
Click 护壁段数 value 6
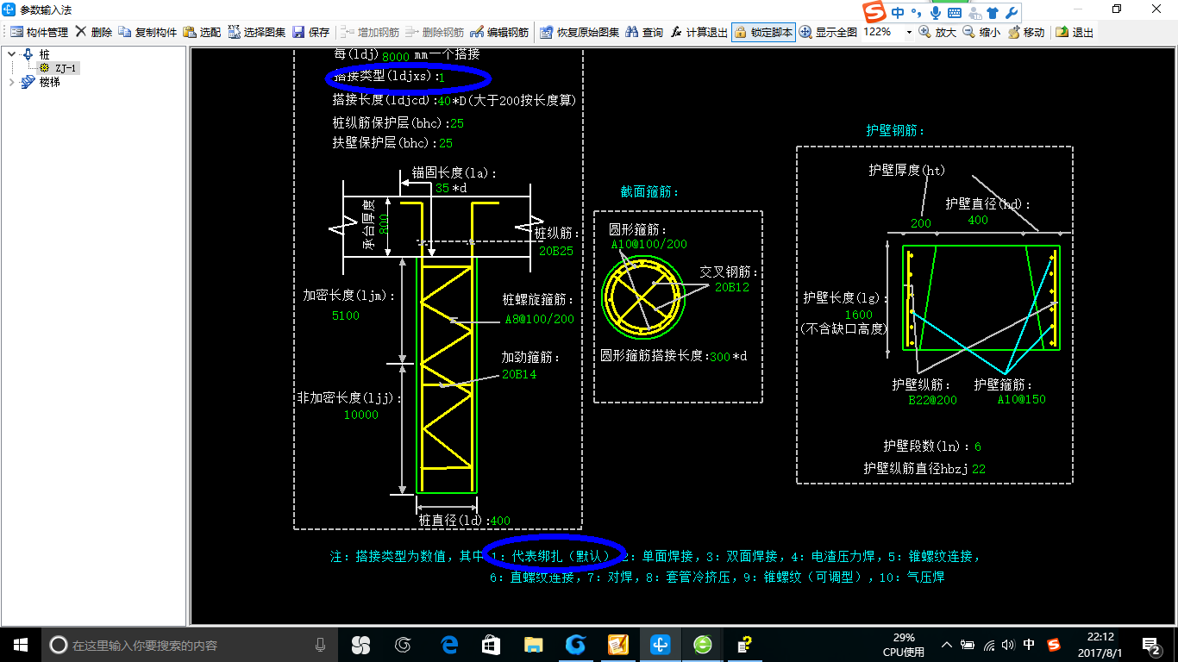[x=978, y=447]
